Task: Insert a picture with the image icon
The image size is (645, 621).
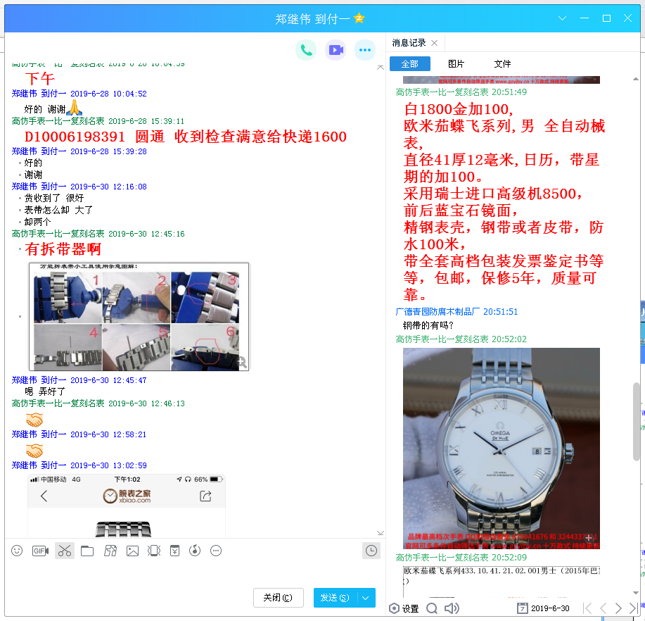Action: coord(132,551)
